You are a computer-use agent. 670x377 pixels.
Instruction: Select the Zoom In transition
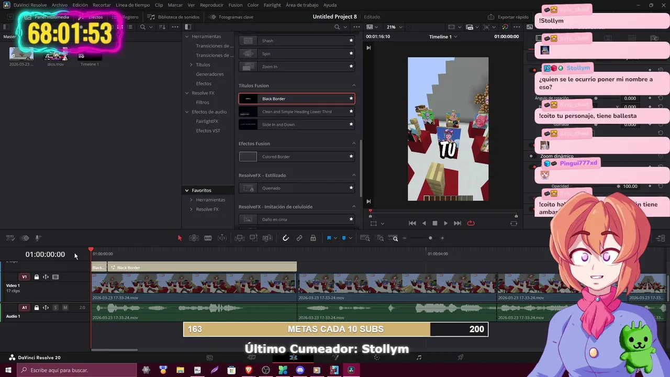coord(297,66)
